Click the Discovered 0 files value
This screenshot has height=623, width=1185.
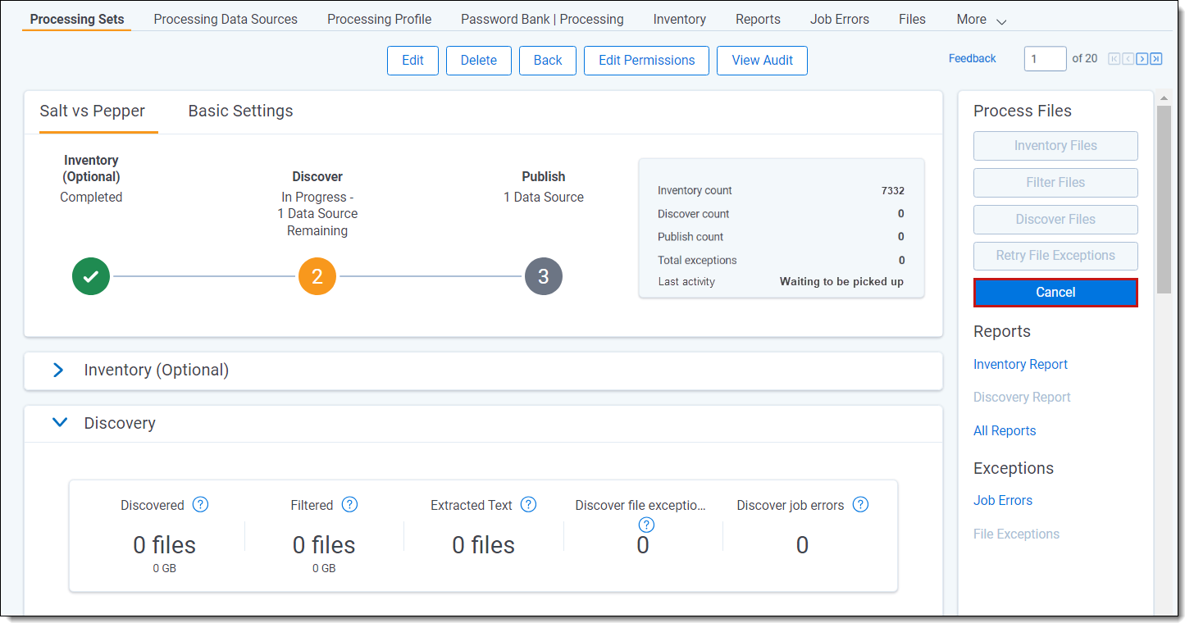[x=165, y=545]
